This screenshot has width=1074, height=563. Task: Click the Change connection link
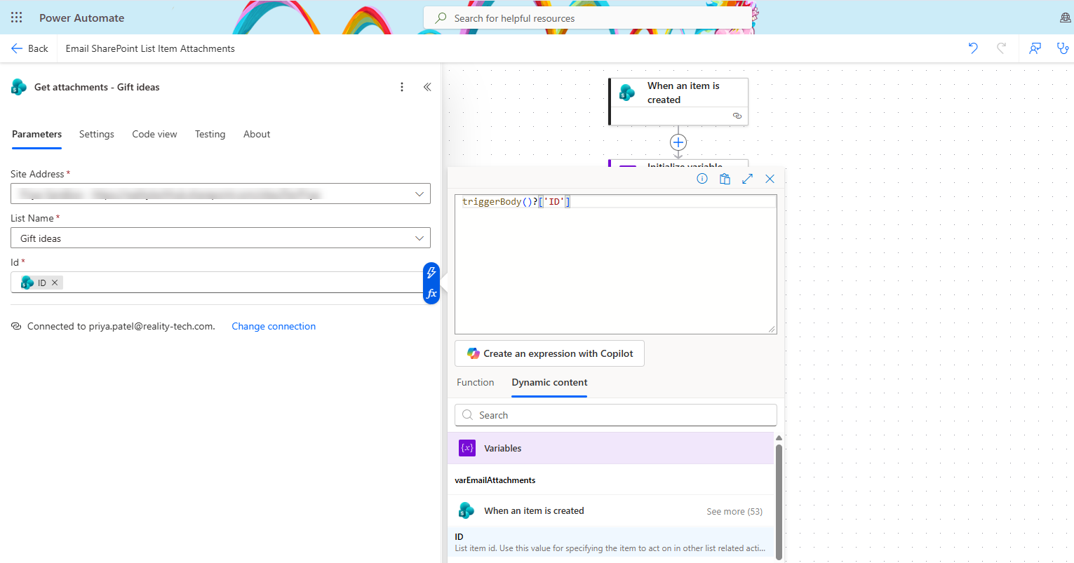(274, 326)
